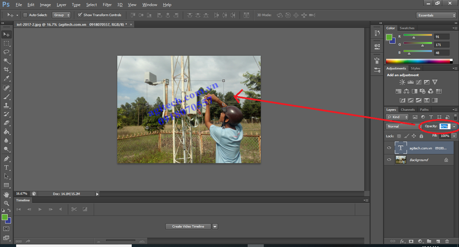Select the Move tool

(6, 34)
